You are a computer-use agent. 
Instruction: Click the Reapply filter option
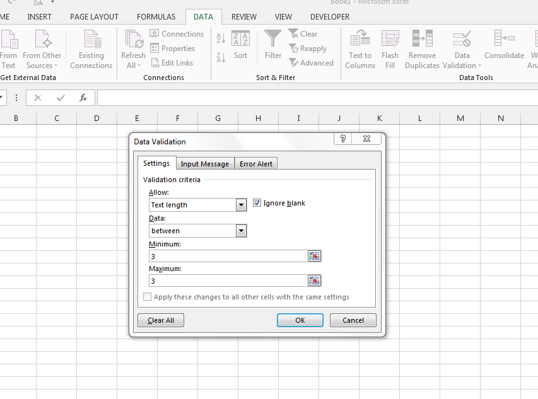308,48
